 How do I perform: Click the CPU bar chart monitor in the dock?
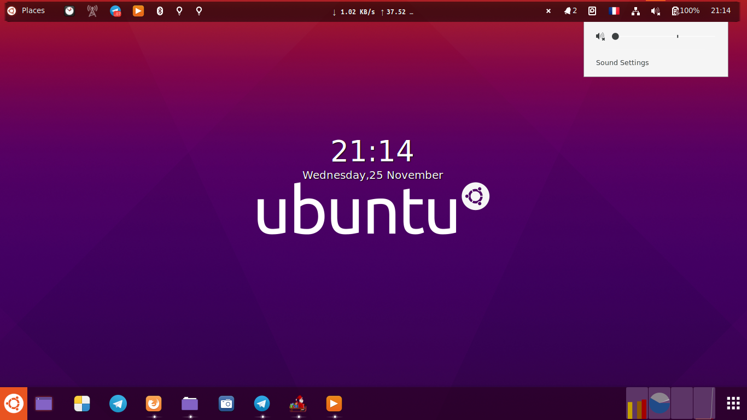(637, 404)
